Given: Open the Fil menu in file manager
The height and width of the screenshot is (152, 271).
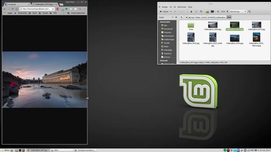Looking at the screenshot, I should [159, 7].
